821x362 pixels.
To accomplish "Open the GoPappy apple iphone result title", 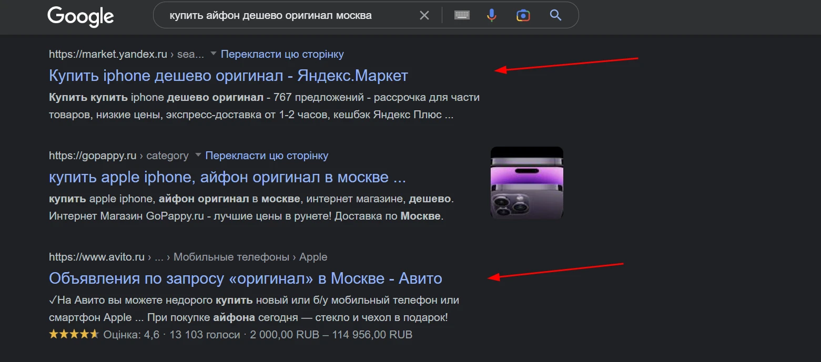I will [227, 177].
